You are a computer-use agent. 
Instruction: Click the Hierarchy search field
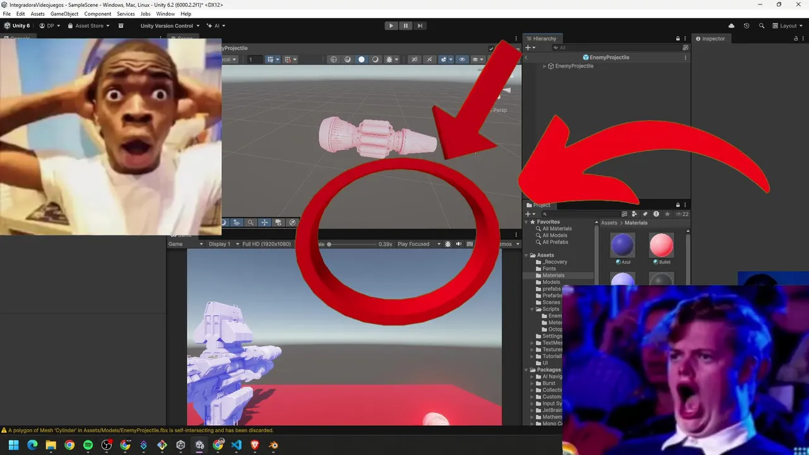point(616,48)
